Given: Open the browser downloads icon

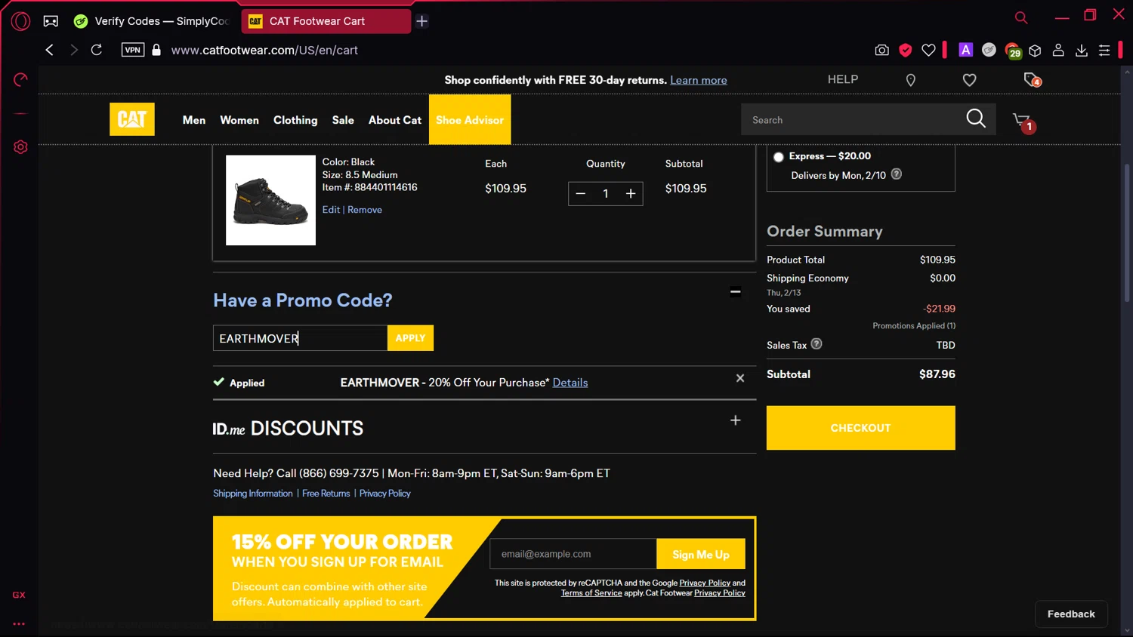Looking at the screenshot, I should point(1082,50).
